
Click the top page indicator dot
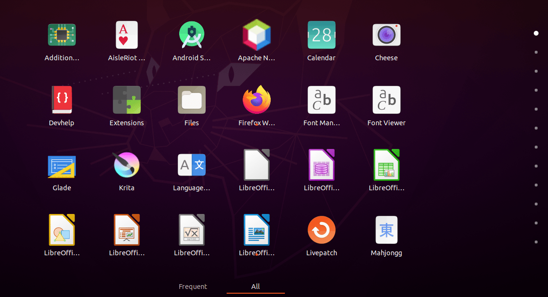(536, 33)
